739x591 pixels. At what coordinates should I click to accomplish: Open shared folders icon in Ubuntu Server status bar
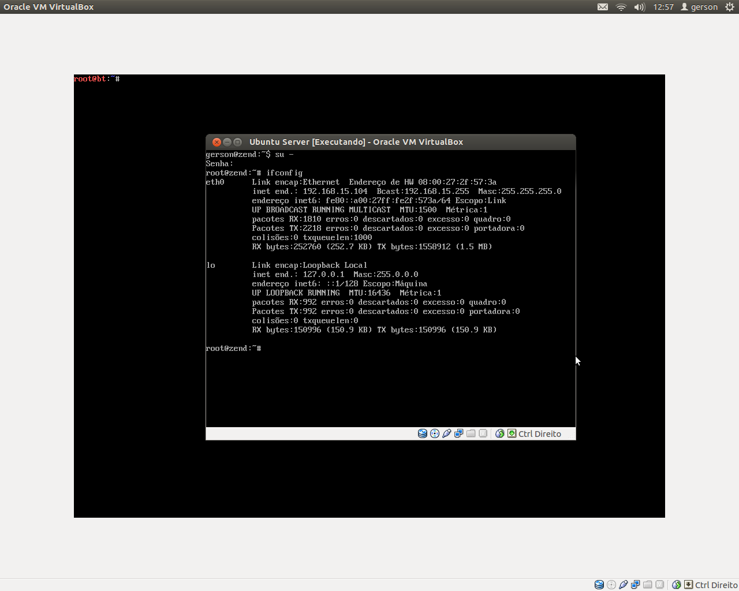(471, 433)
